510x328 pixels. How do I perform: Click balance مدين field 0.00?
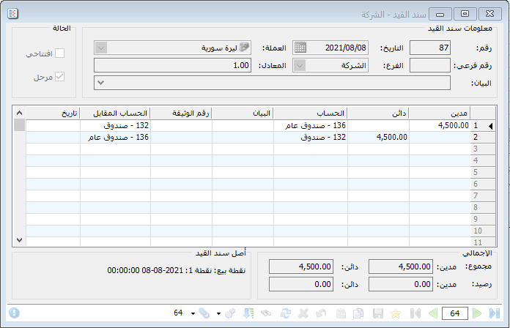click(400, 284)
